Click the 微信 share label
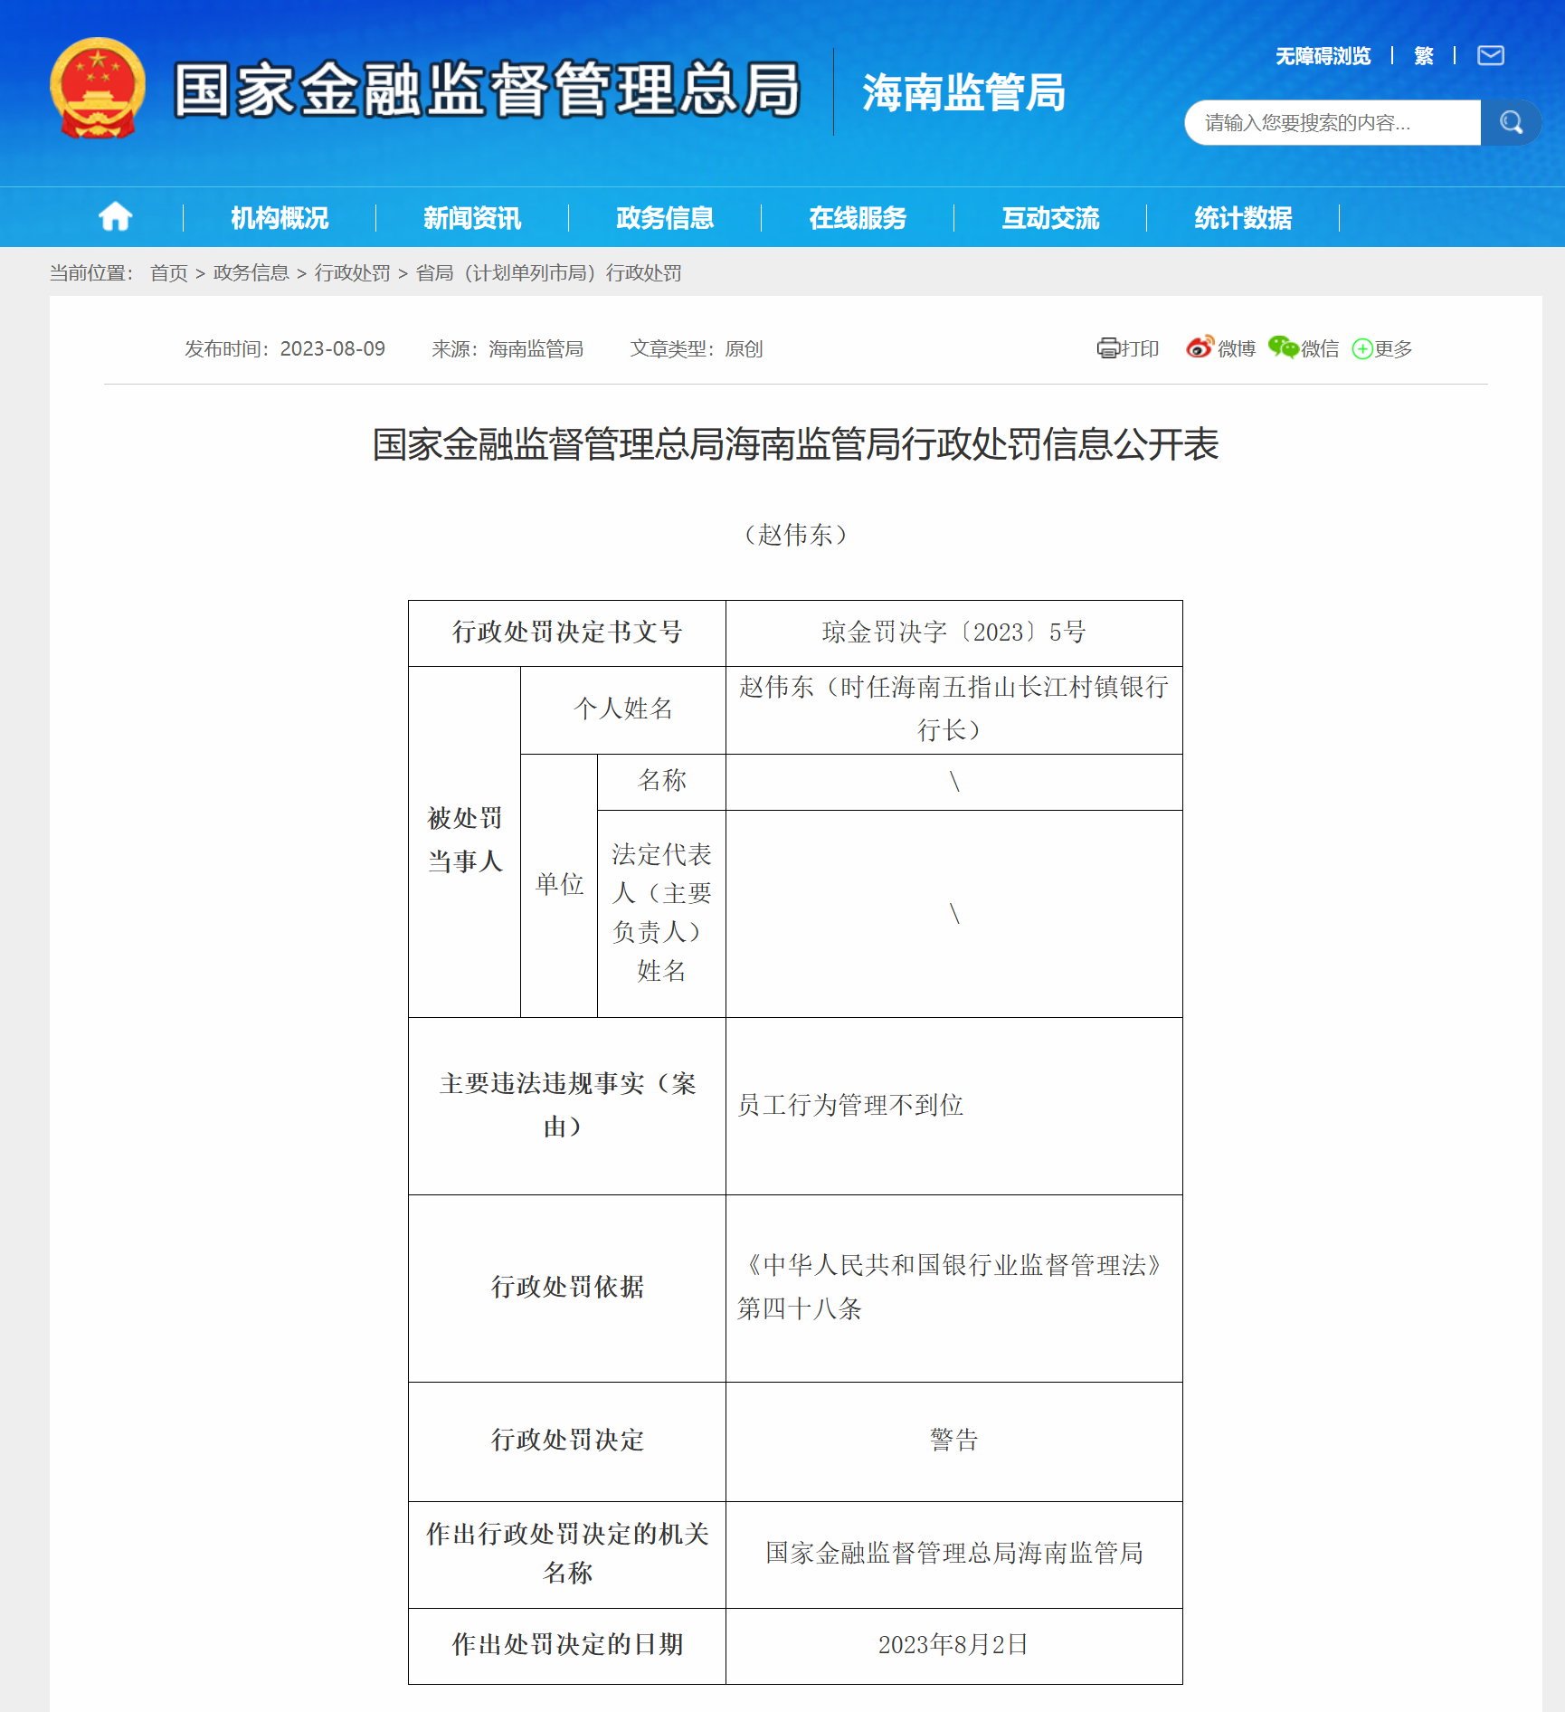This screenshot has height=1712, width=1565. tap(1320, 348)
